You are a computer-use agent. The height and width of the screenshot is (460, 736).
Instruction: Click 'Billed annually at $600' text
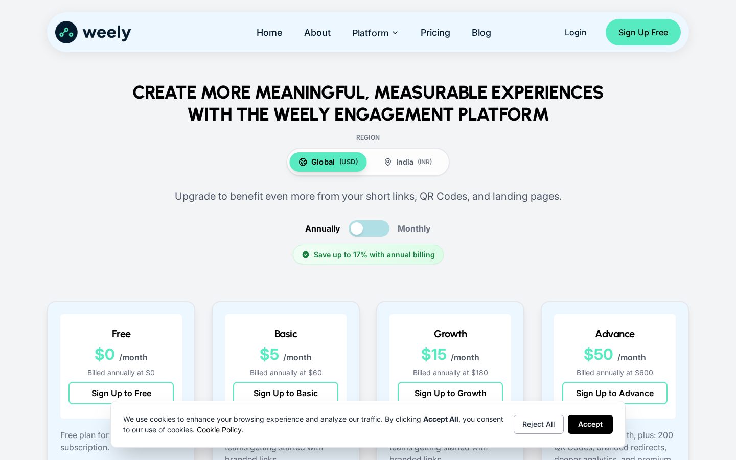click(615, 373)
